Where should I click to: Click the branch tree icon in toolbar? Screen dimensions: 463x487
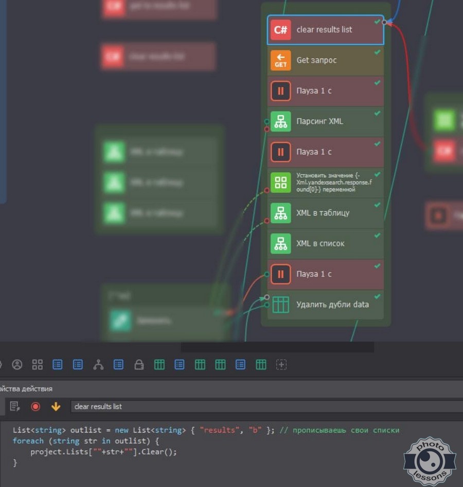(x=98, y=365)
